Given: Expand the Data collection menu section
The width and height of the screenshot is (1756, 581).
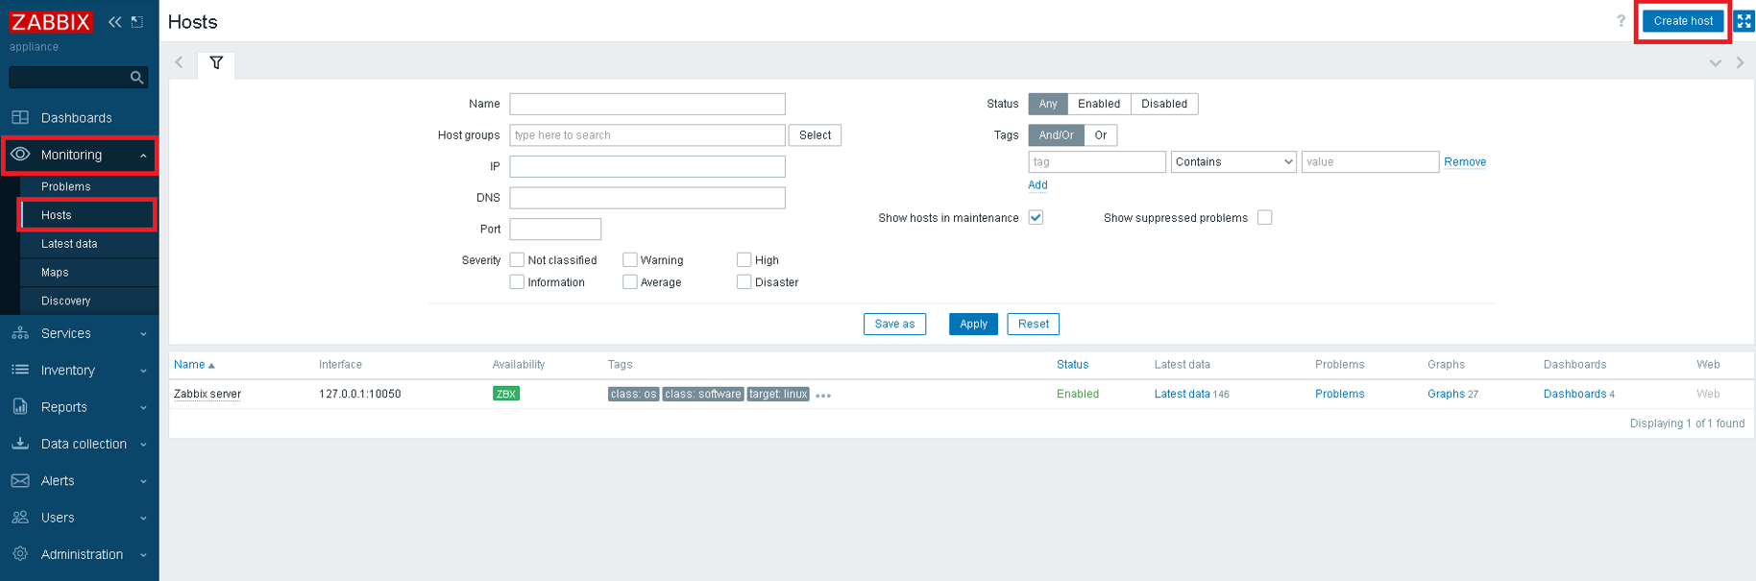Looking at the screenshot, I should tap(143, 445).
